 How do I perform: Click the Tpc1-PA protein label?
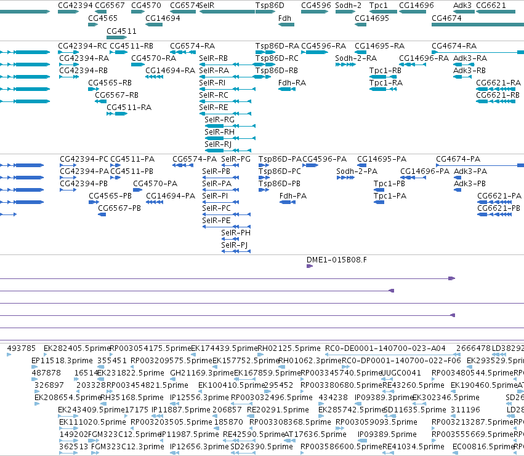coord(390,196)
